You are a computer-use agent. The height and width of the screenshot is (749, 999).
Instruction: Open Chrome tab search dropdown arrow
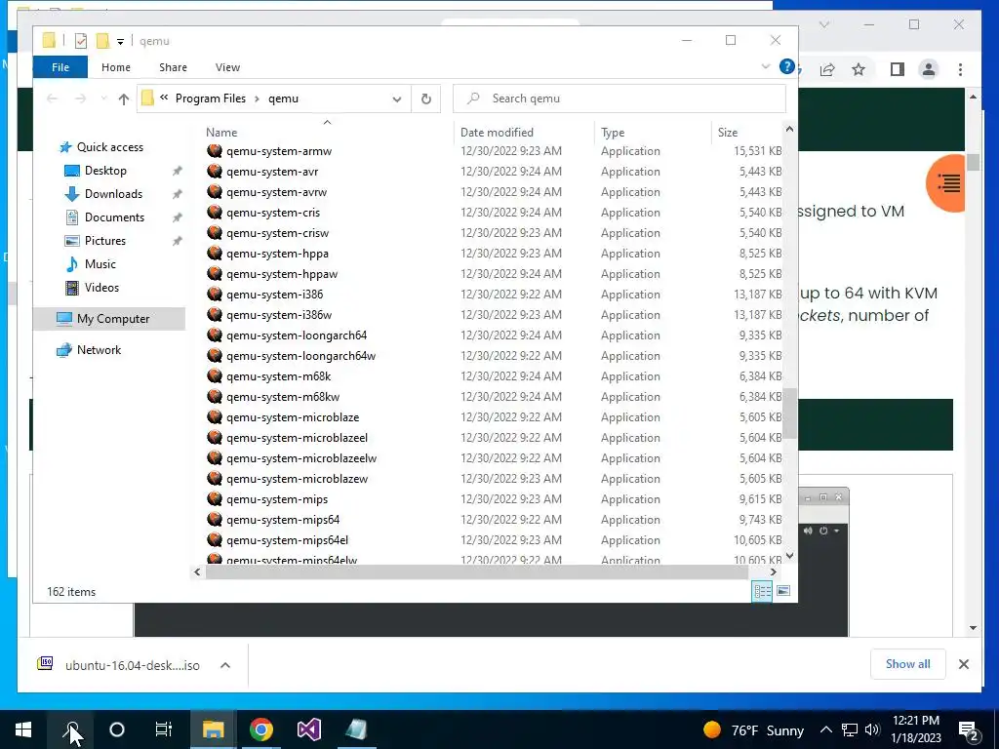tap(824, 24)
